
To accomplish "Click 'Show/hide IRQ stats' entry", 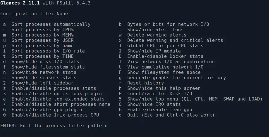I will tap(154, 104).
